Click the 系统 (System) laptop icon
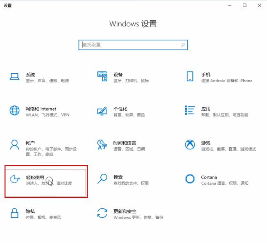The image size is (267, 243). (x=15, y=76)
